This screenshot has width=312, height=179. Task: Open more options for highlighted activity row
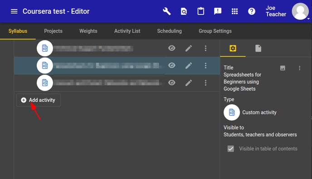pyautogui.click(x=205, y=65)
